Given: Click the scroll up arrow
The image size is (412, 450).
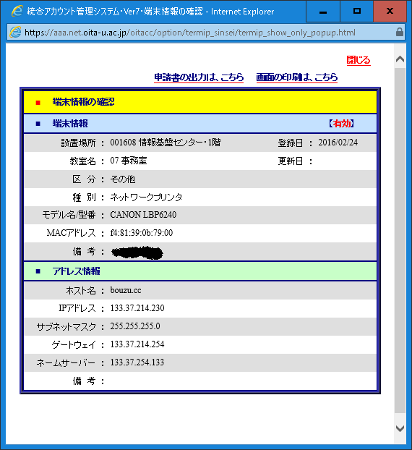Looking at the screenshot, I should coord(400,59).
